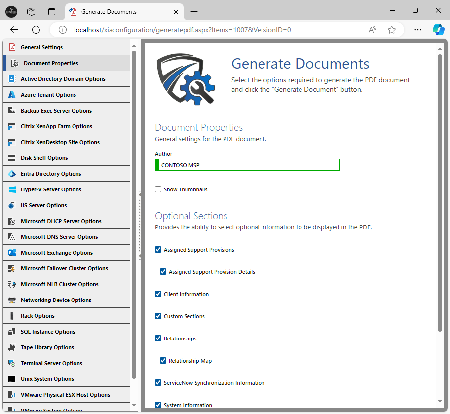This screenshot has height=414, width=450.
Task: Go back to the previous page
Action: point(14,30)
